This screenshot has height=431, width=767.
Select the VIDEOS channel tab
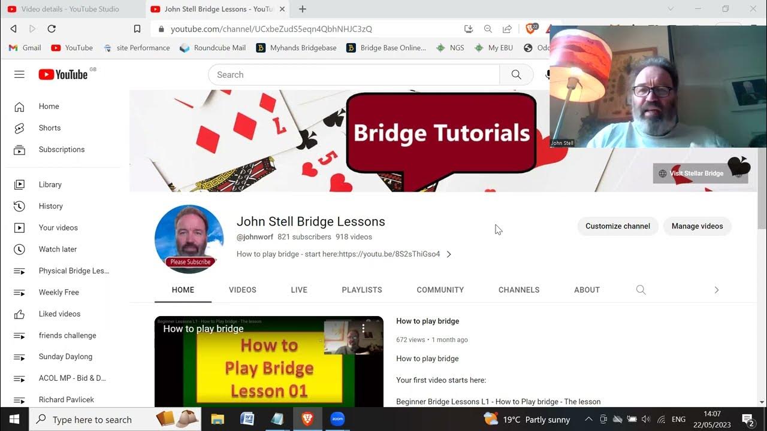coord(243,290)
